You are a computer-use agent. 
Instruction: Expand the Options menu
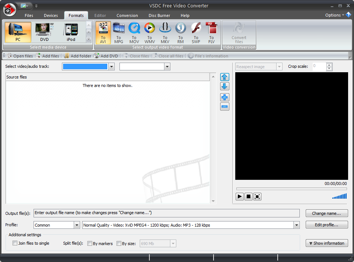[334, 15]
